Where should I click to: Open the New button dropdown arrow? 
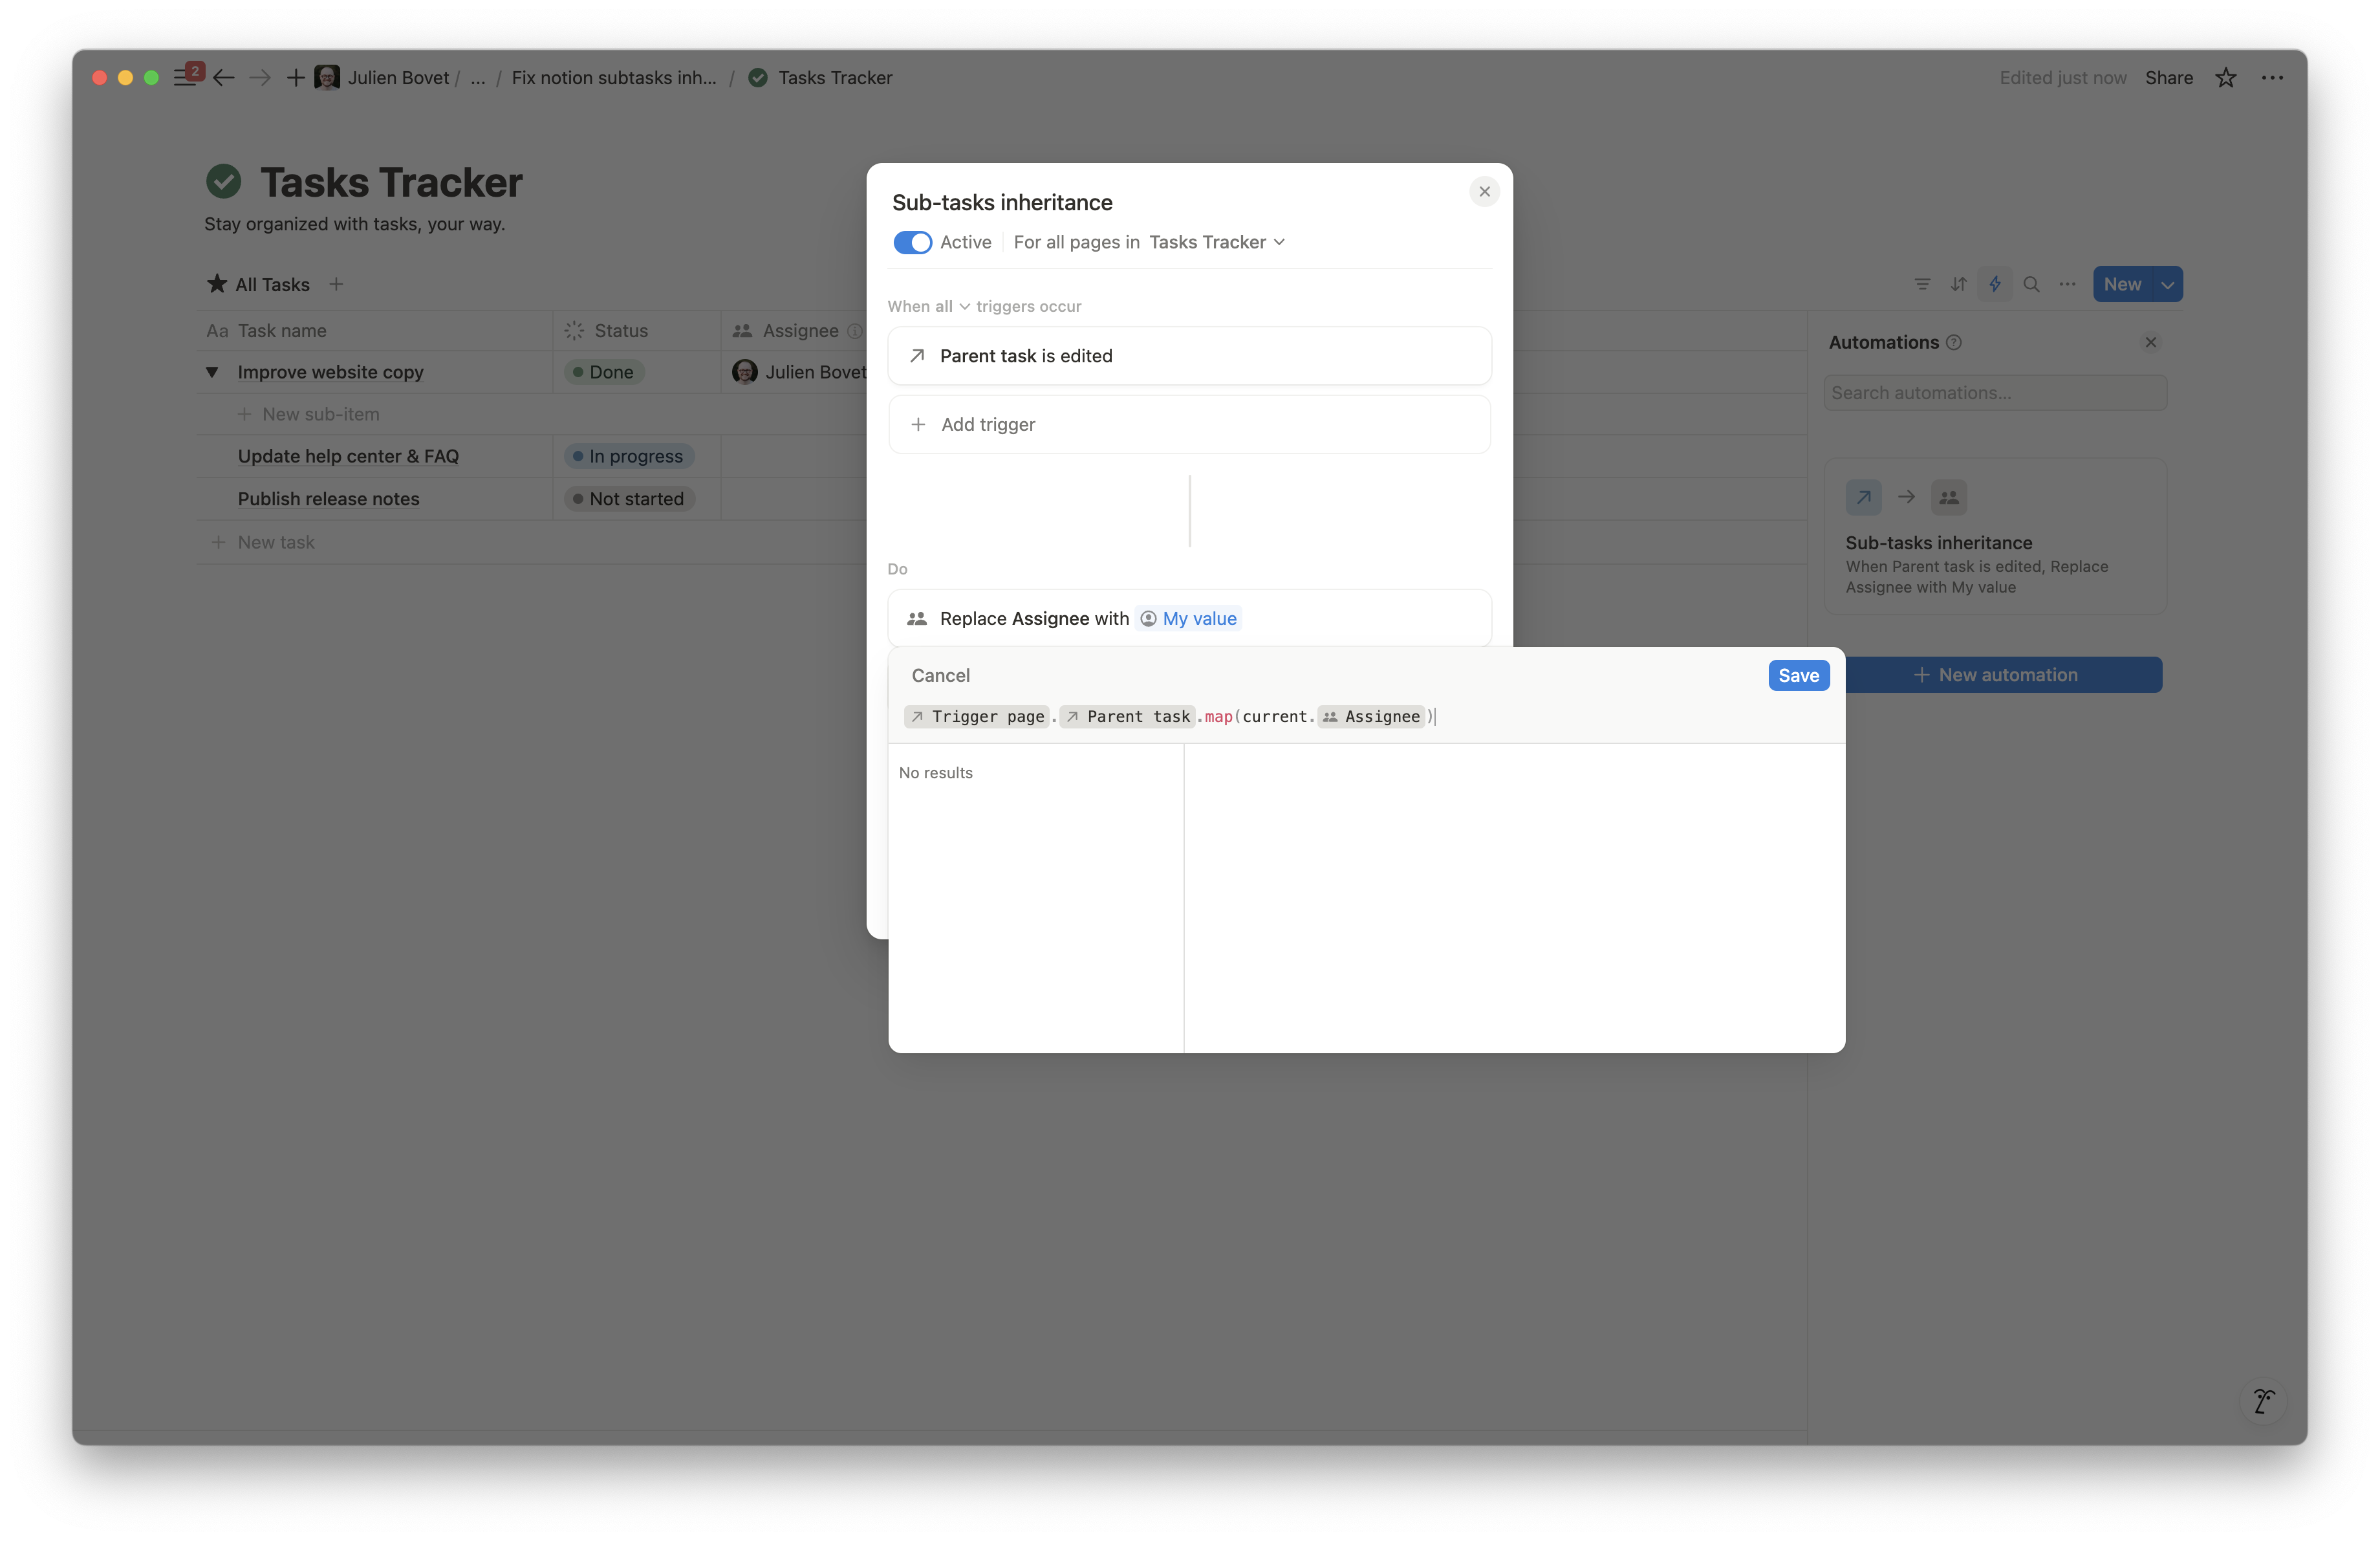[x=2167, y=285]
